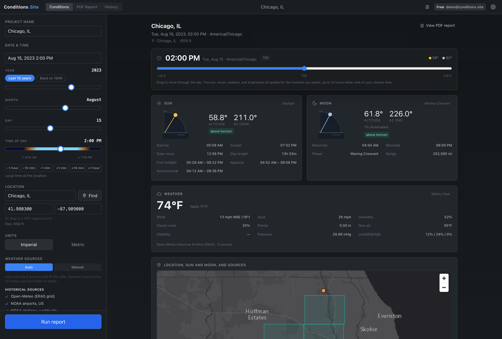The width and height of the screenshot is (502, 339).
Task: Set weather sources to Auto
Action: (x=29, y=267)
